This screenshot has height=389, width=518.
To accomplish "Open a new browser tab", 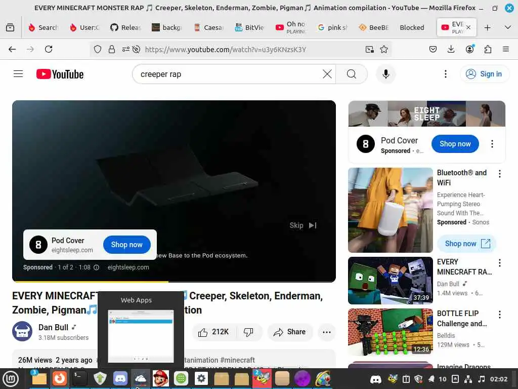I will (x=487, y=27).
